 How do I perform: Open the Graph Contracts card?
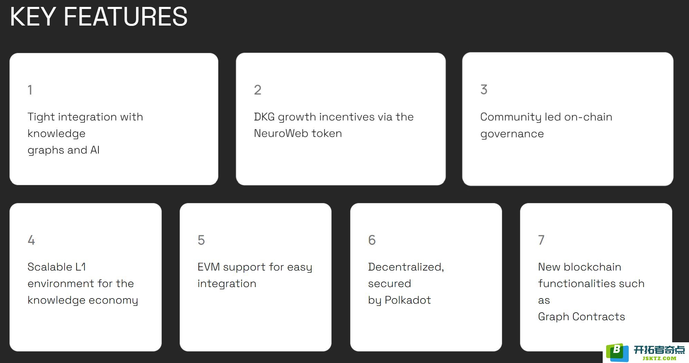point(596,277)
